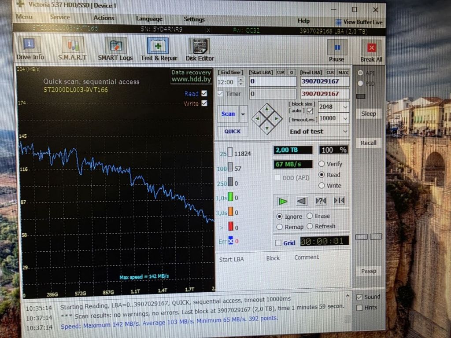The height and width of the screenshot is (338, 451).
Task: Open the Actions menu
Action: pyautogui.click(x=104, y=18)
